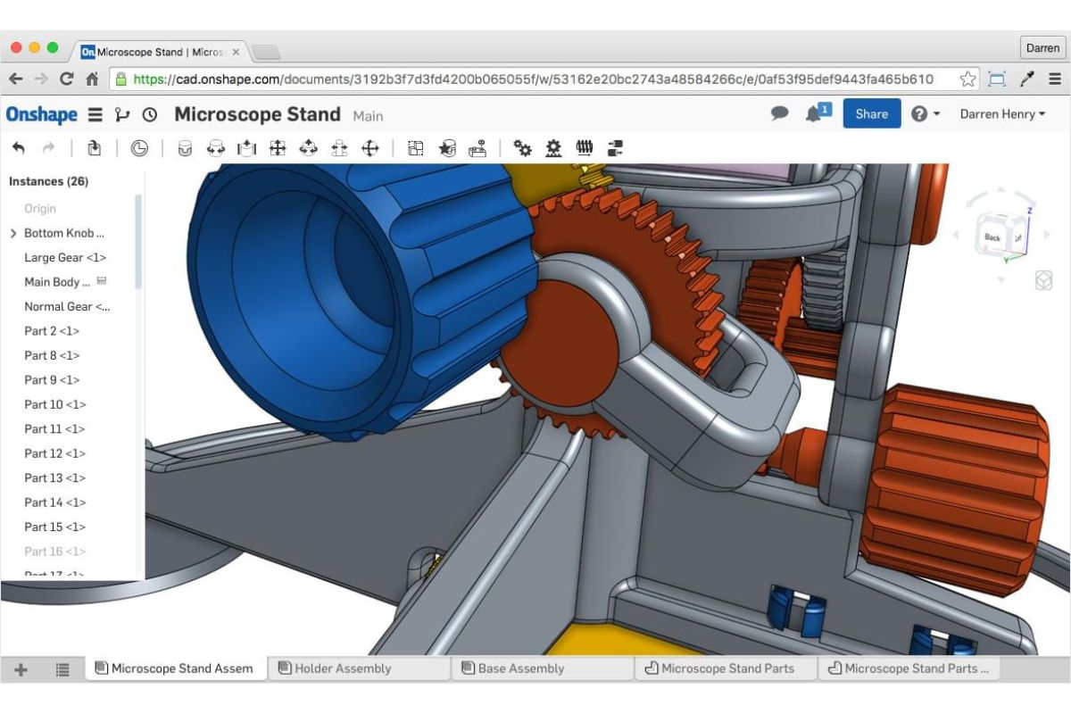The width and height of the screenshot is (1071, 714).
Task: Select Part 12 <1> in list
Action: (55, 453)
